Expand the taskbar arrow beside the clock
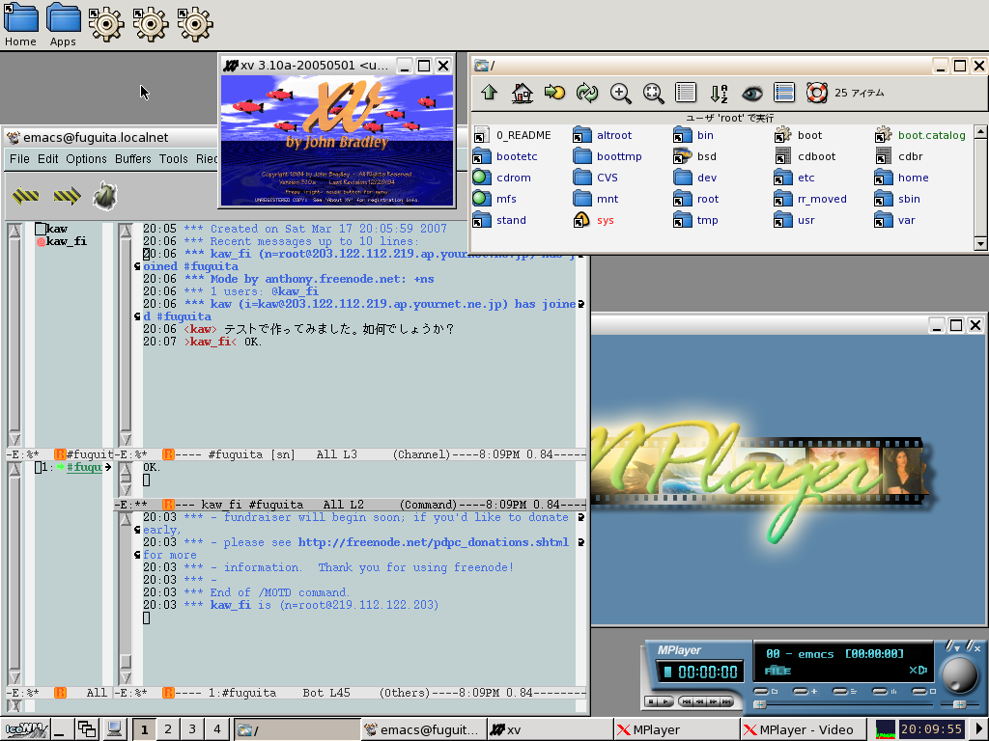Viewport: 989px width, 741px height. 978,729
